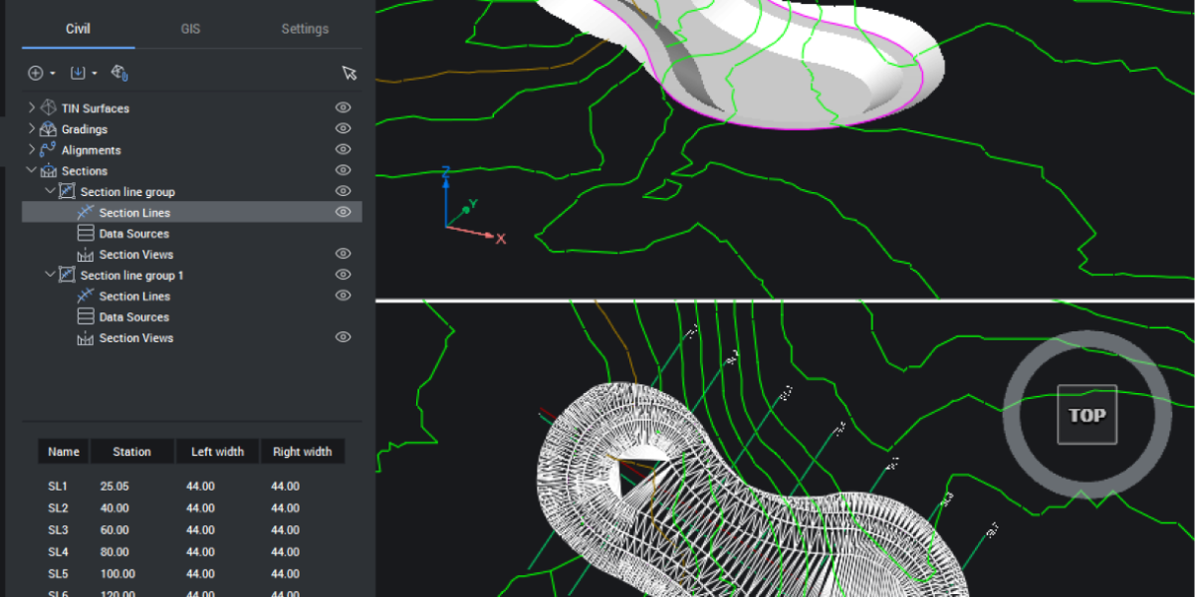The image size is (1195, 597).
Task: Expand the TIN Surfaces tree node
Action: [32, 107]
